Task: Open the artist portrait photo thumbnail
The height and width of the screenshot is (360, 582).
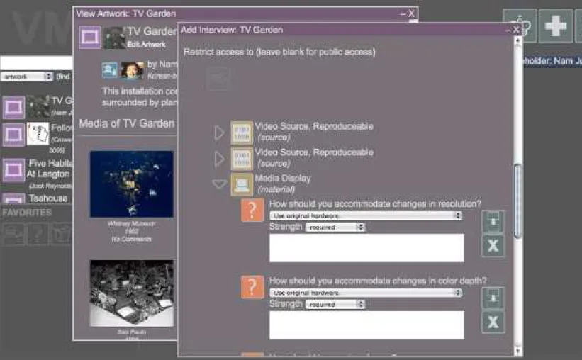Action: click(x=132, y=70)
